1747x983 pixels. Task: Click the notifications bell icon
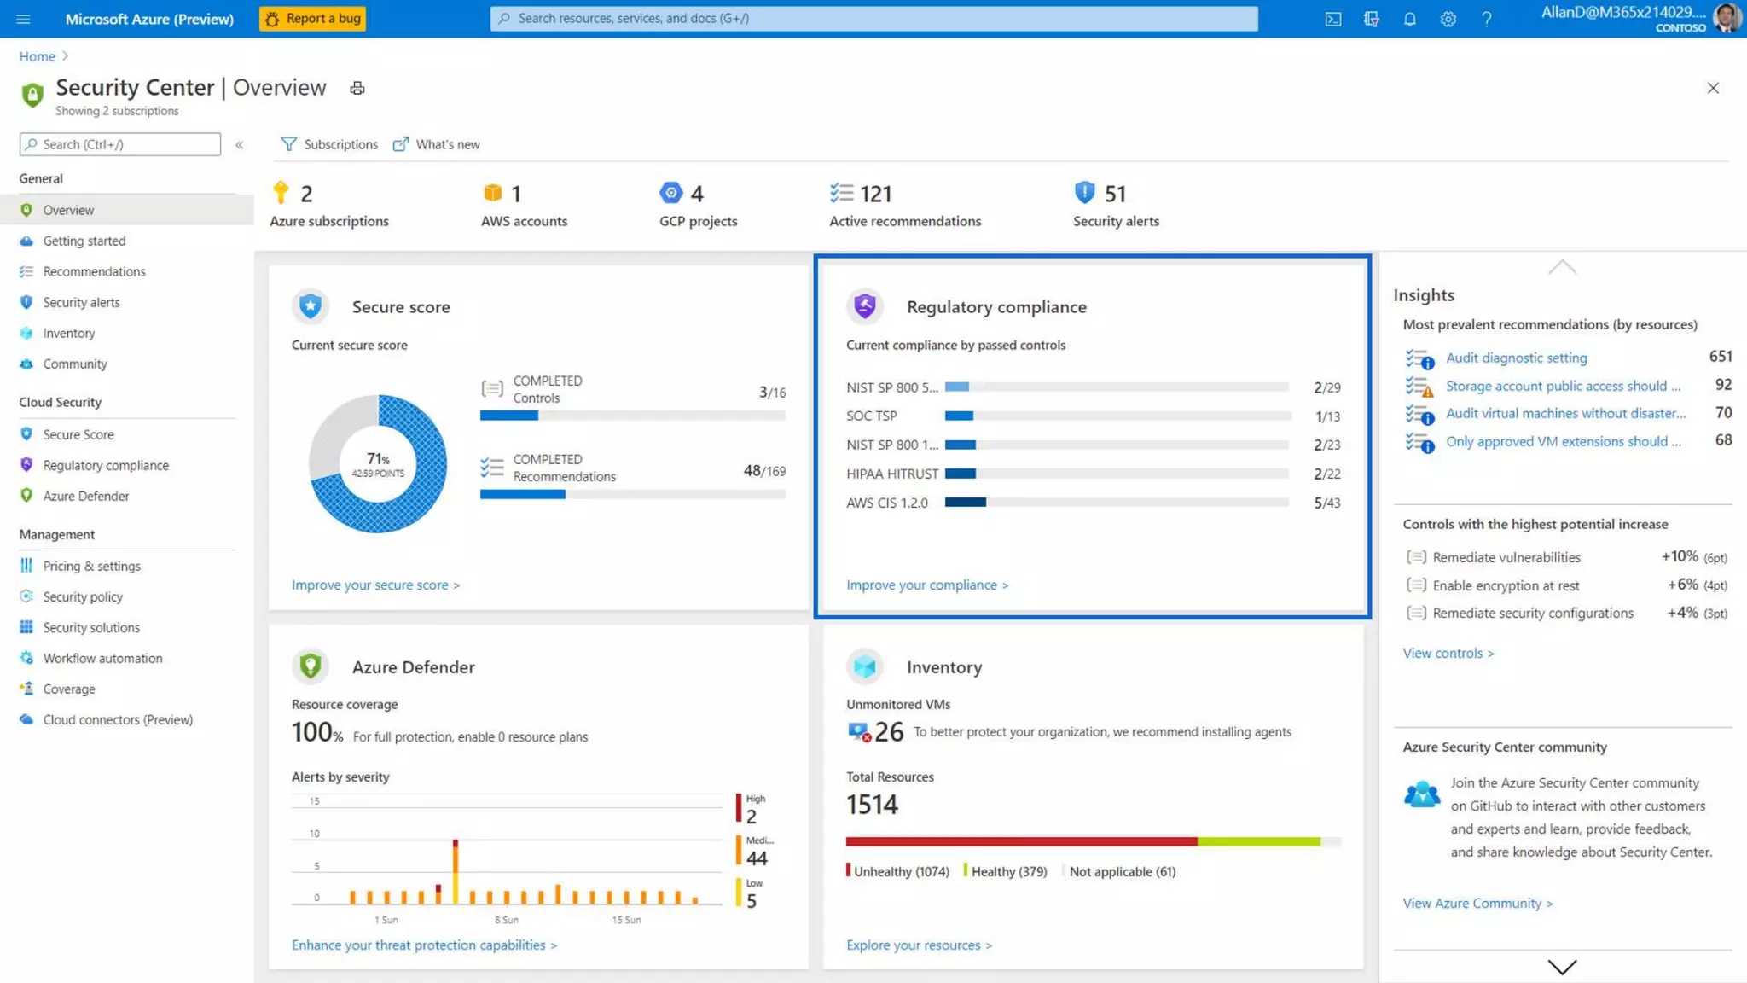(1409, 19)
